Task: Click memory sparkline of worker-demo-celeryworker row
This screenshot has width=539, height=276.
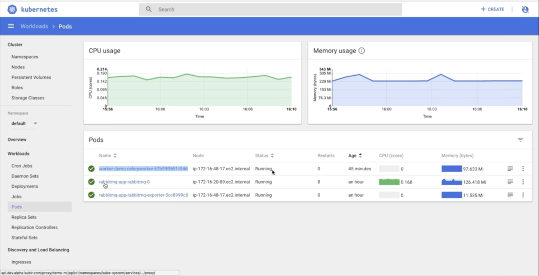Action: pyautogui.click(x=452, y=169)
